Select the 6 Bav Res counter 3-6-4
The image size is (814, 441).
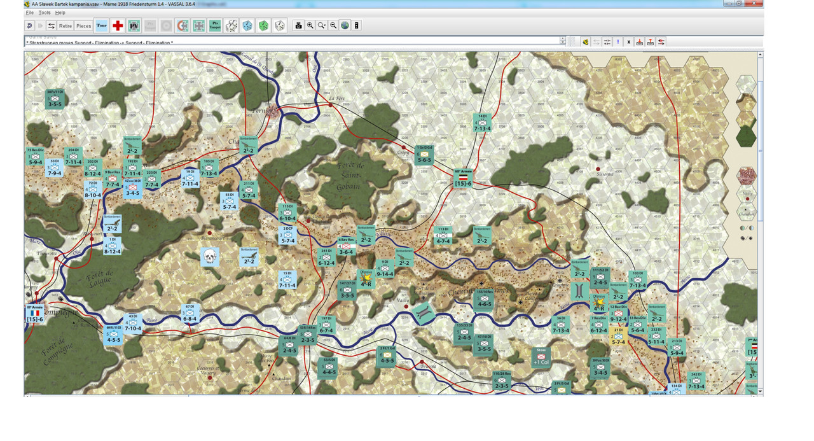[347, 247]
